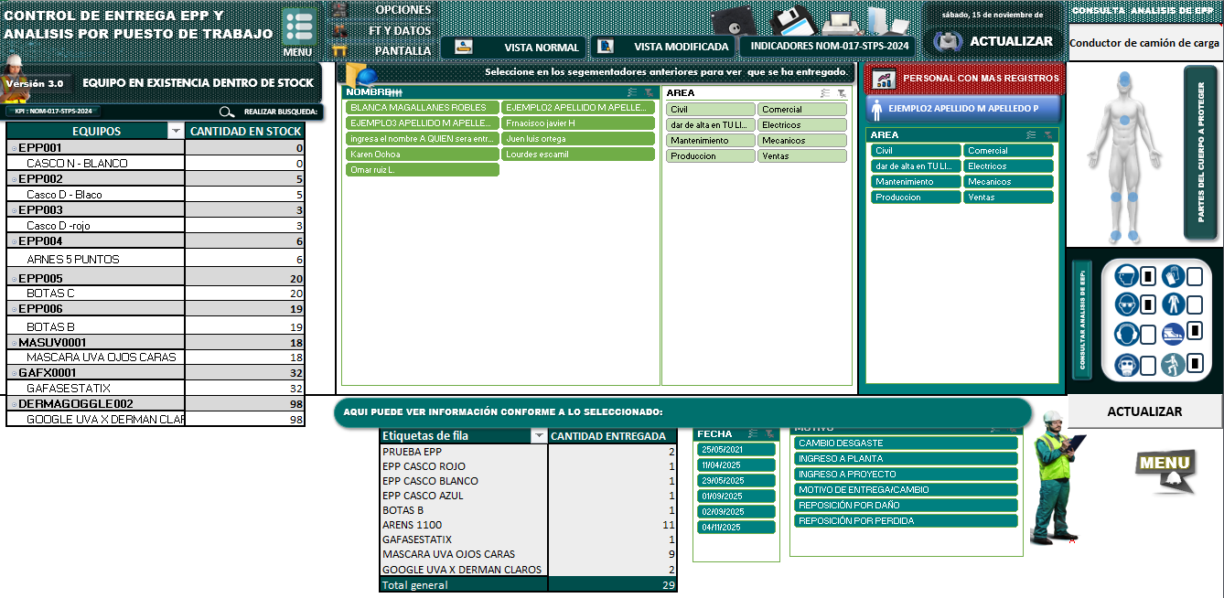Select the safety boots PPE icon
Image resolution: width=1224 pixels, height=598 pixels.
(1173, 333)
